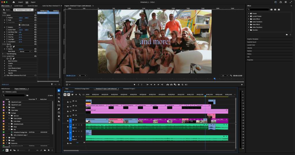295x155 pixels.
Task: Click the Extract button in Program monitor
Action: (171, 85)
